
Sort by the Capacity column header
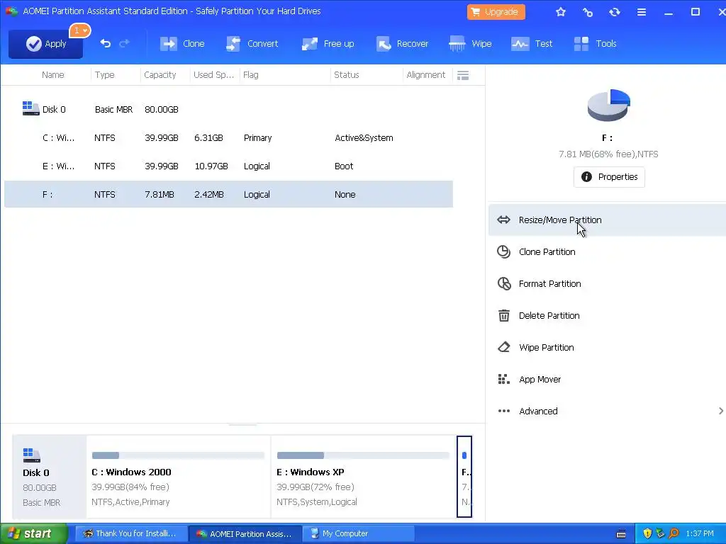click(x=160, y=75)
